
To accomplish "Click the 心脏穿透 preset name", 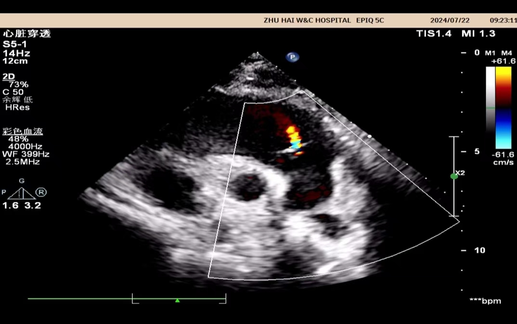I will (26, 34).
